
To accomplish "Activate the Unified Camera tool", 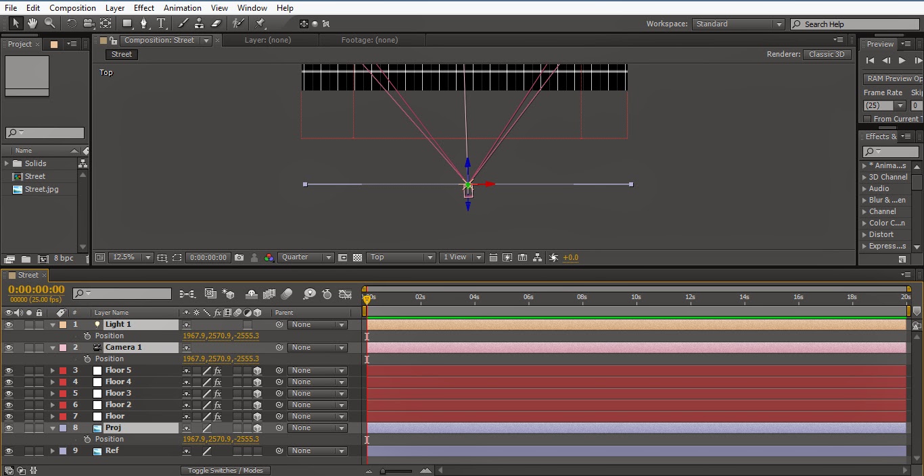I will (x=88, y=22).
